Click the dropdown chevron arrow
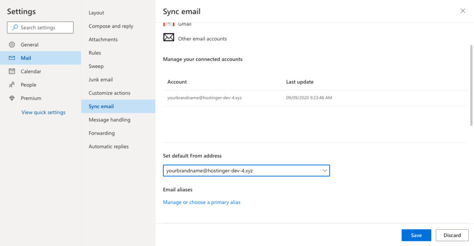This screenshot has height=246, width=474. pyautogui.click(x=324, y=170)
